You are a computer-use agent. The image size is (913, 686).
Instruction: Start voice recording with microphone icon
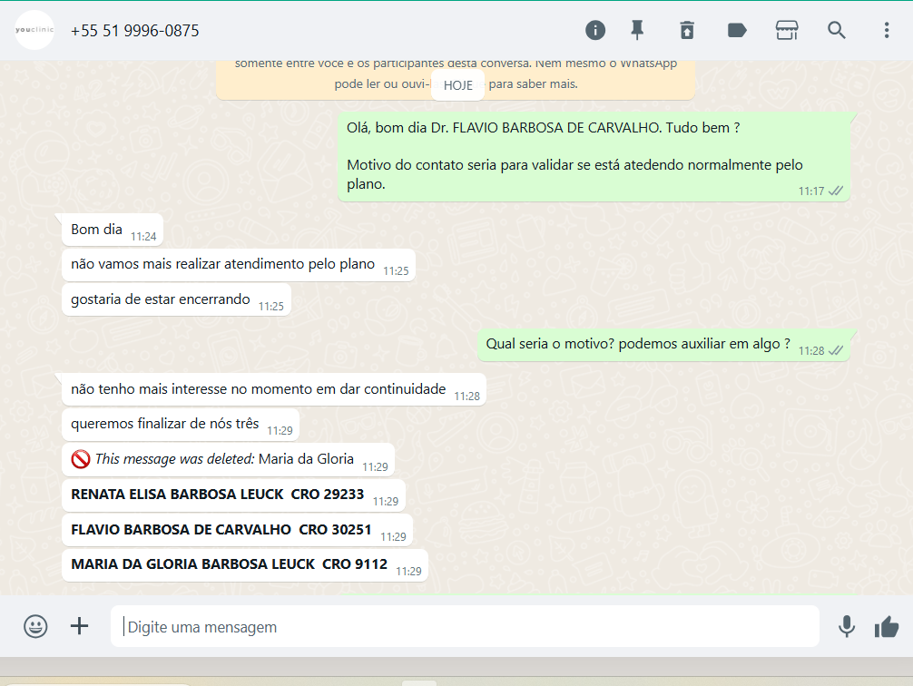click(x=847, y=627)
